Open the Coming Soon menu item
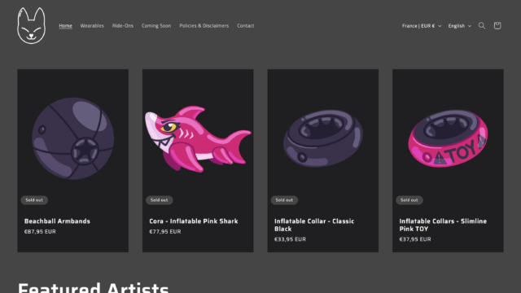This screenshot has height=293, width=521. [156, 25]
